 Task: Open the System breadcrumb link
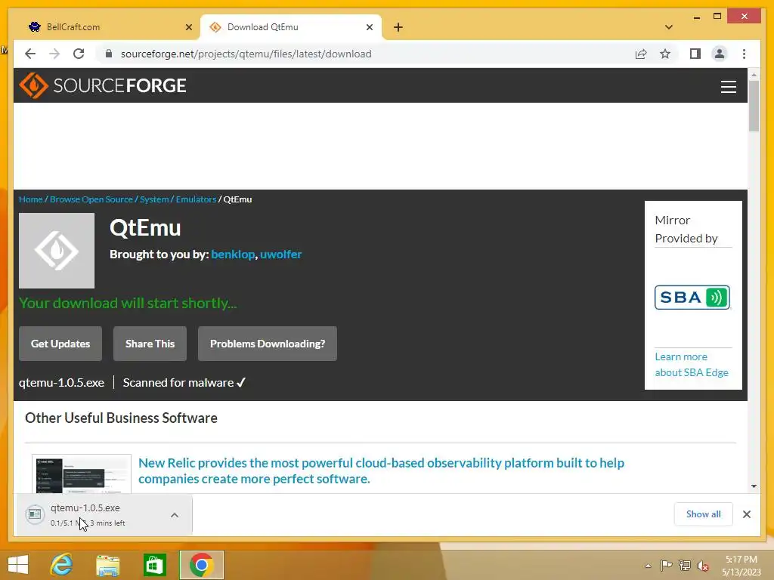click(x=154, y=199)
